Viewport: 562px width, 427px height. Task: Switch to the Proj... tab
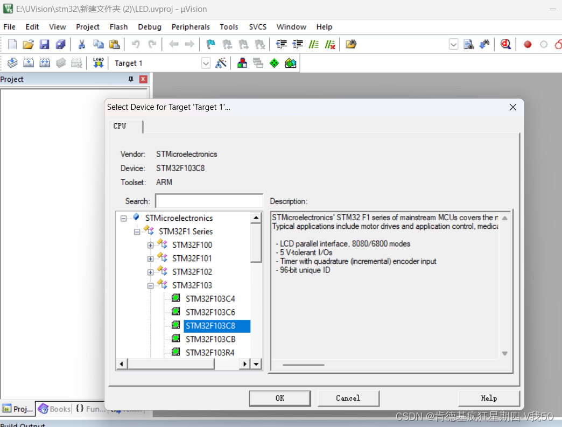point(18,409)
